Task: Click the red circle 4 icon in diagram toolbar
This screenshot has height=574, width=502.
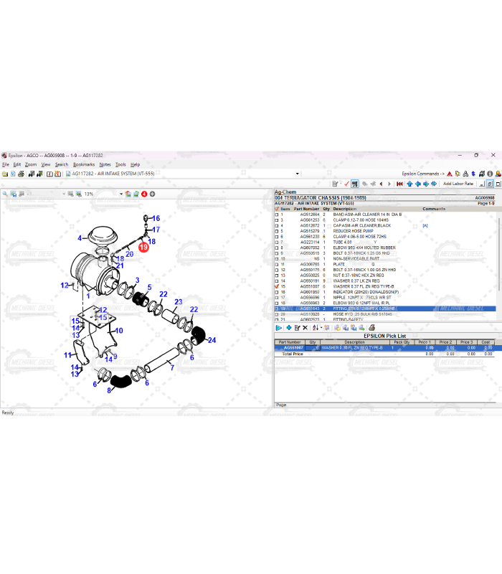Action: pos(144,194)
